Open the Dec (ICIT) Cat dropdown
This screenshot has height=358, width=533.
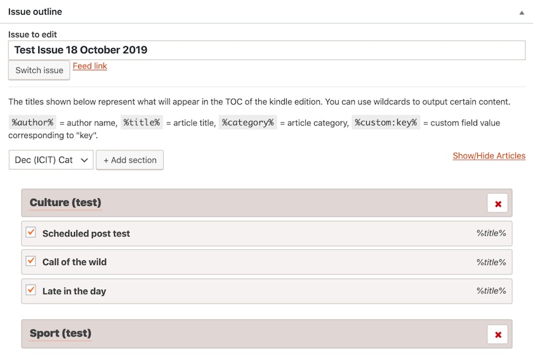(51, 160)
